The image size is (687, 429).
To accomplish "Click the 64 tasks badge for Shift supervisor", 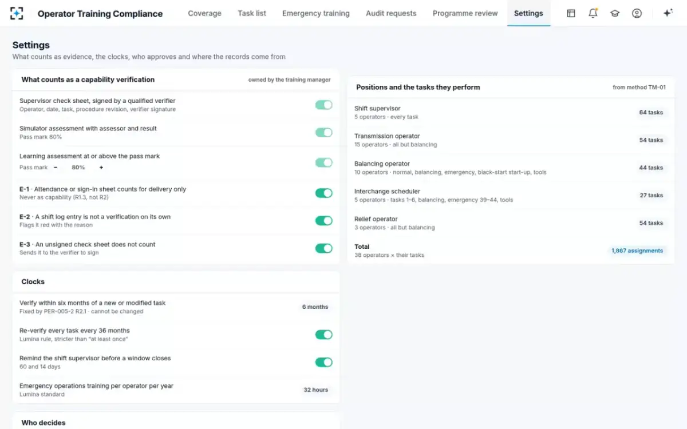I will (652, 112).
